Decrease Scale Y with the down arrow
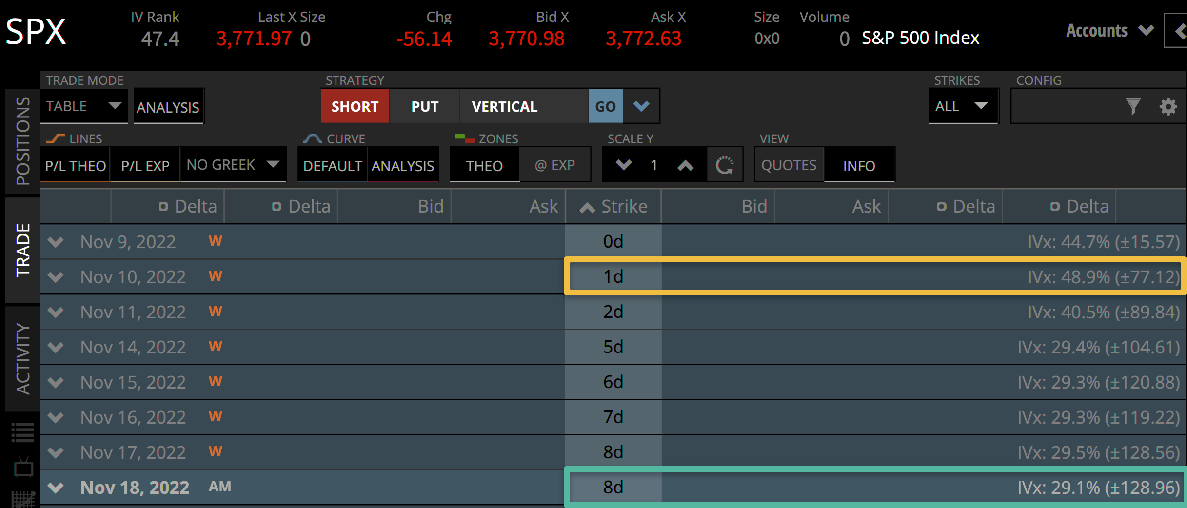1187x508 pixels. (x=624, y=165)
